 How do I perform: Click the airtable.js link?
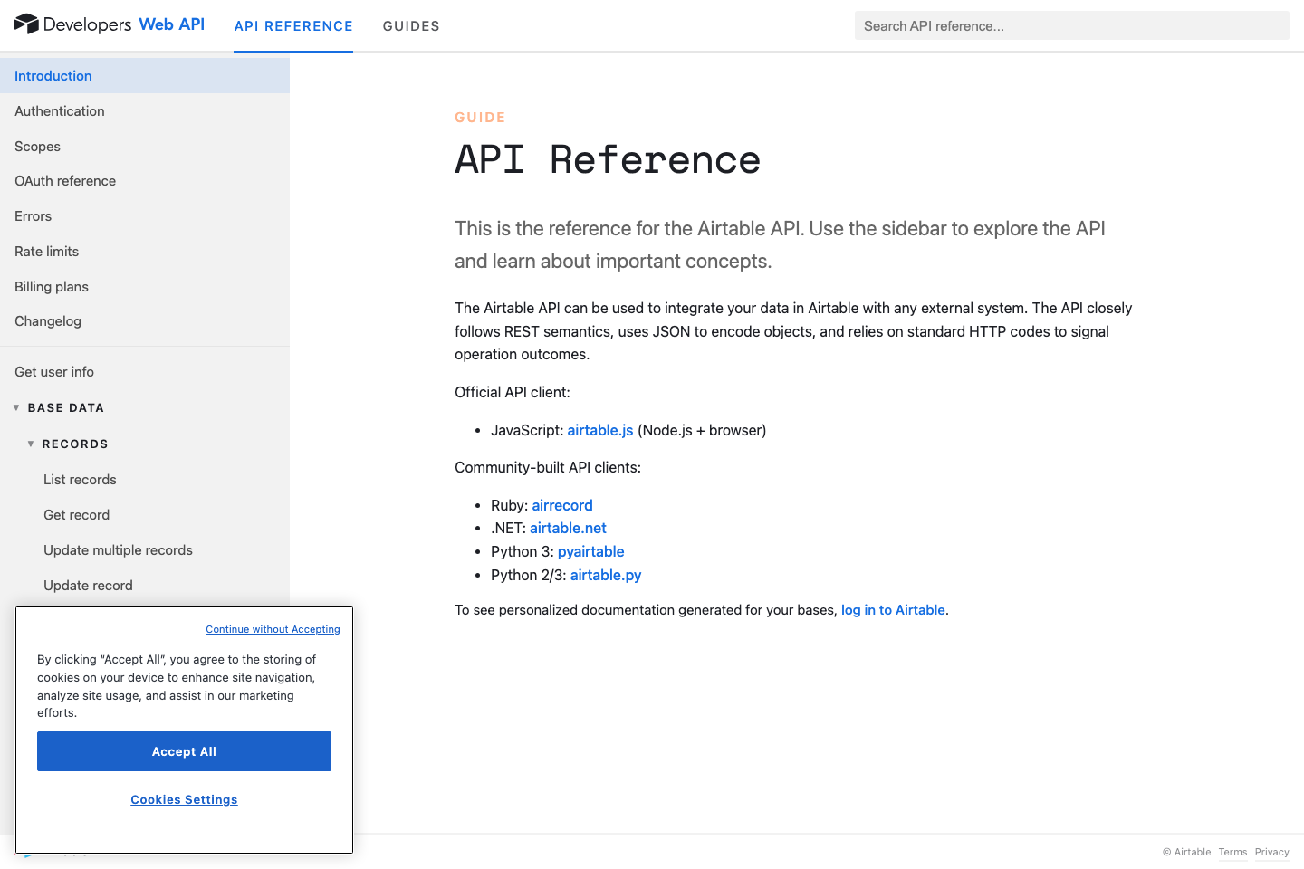[600, 430]
